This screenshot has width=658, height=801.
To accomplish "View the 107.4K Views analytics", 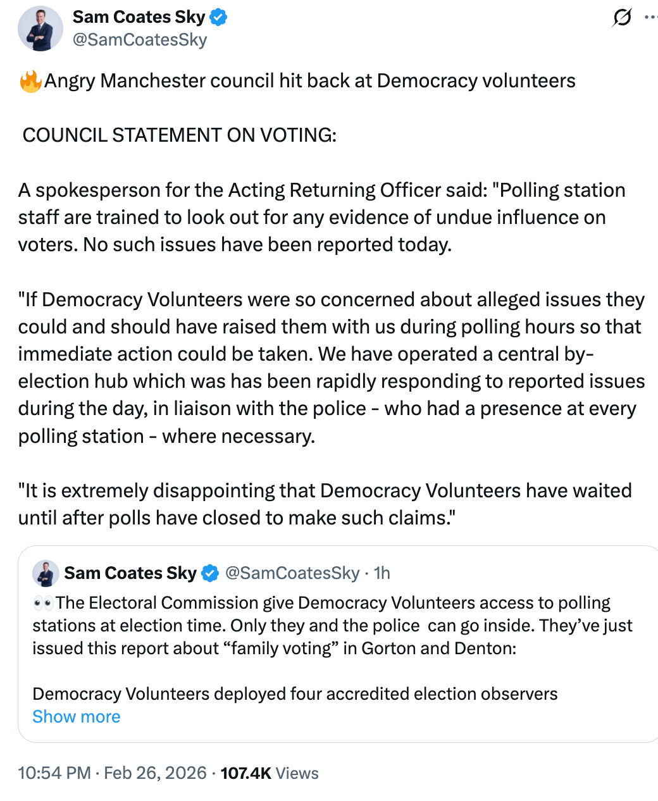I will coord(270,773).
